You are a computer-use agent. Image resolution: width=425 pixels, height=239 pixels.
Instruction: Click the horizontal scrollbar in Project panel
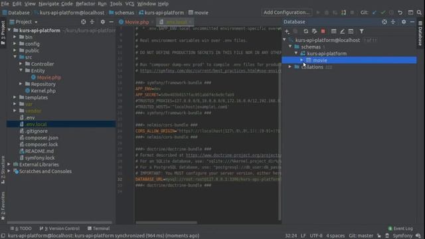pyautogui.click(x=59, y=223)
